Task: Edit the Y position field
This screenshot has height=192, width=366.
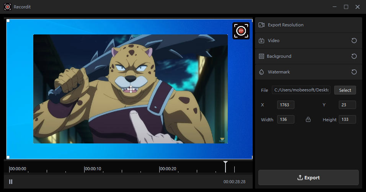Action: pos(347,105)
